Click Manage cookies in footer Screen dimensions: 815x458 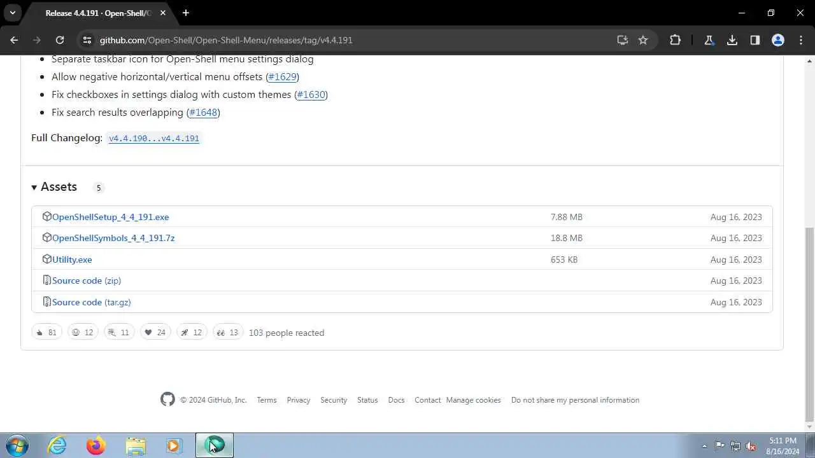474,400
